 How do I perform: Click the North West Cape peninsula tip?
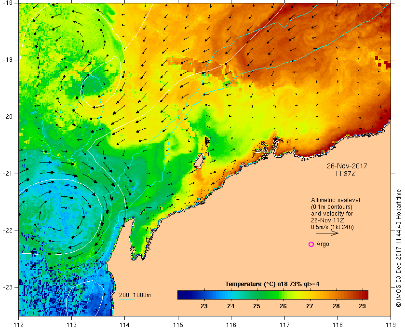coord(134,219)
